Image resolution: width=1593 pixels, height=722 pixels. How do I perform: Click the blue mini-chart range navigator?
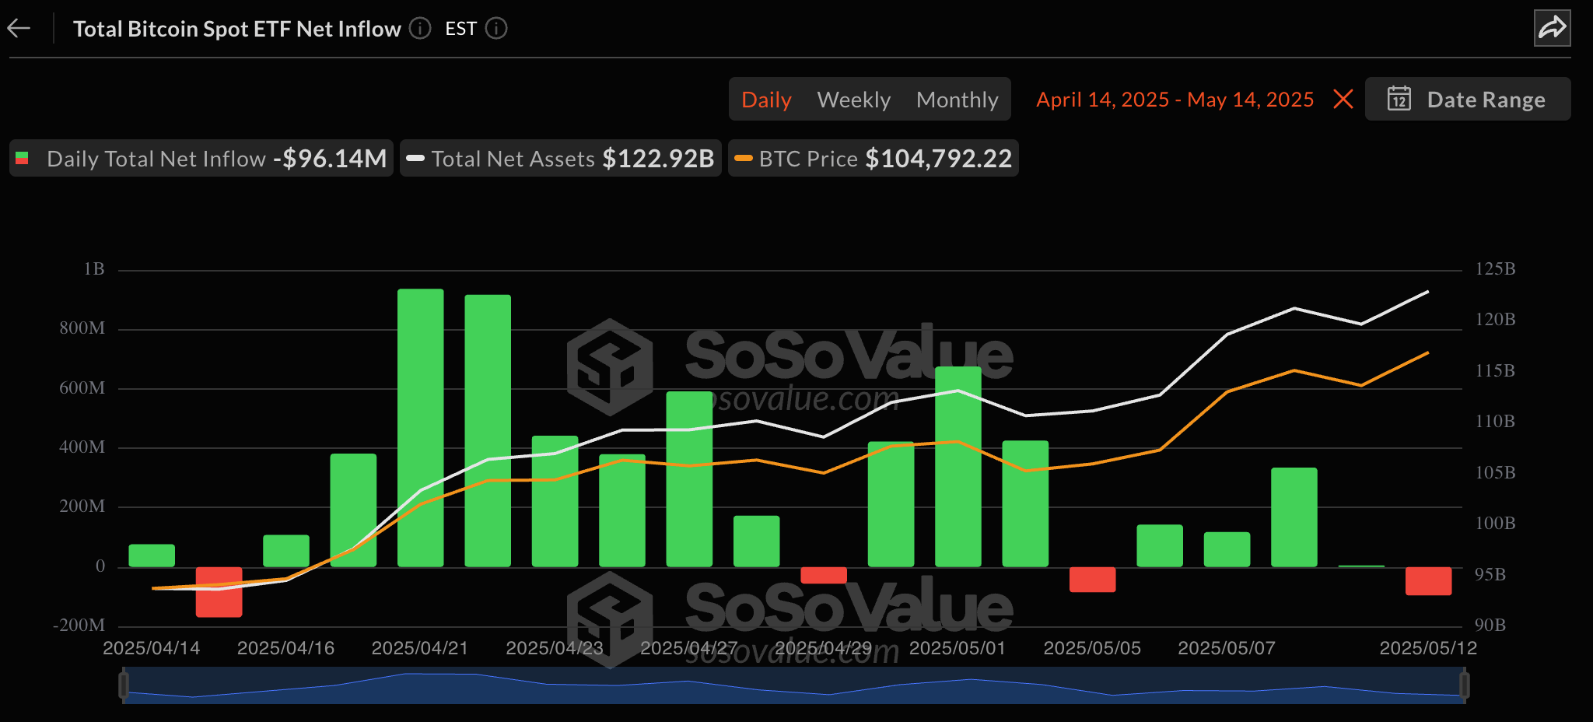coord(794,685)
